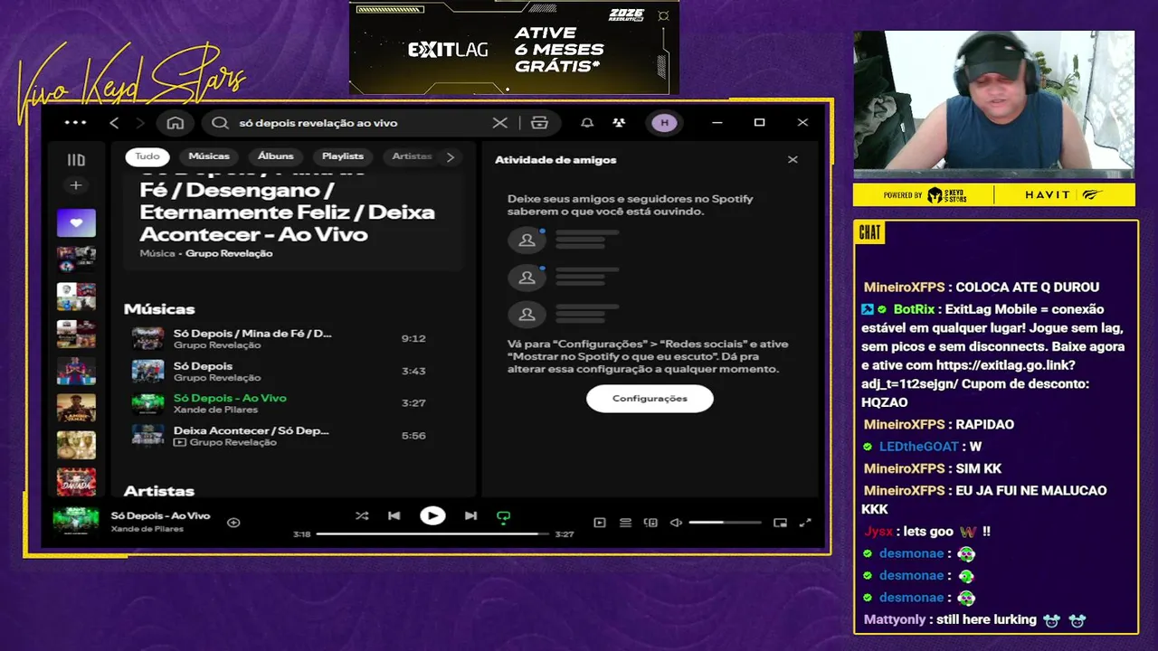Image resolution: width=1158 pixels, height=651 pixels.
Task: Open the Browse icon beside search
Action: 539,123
